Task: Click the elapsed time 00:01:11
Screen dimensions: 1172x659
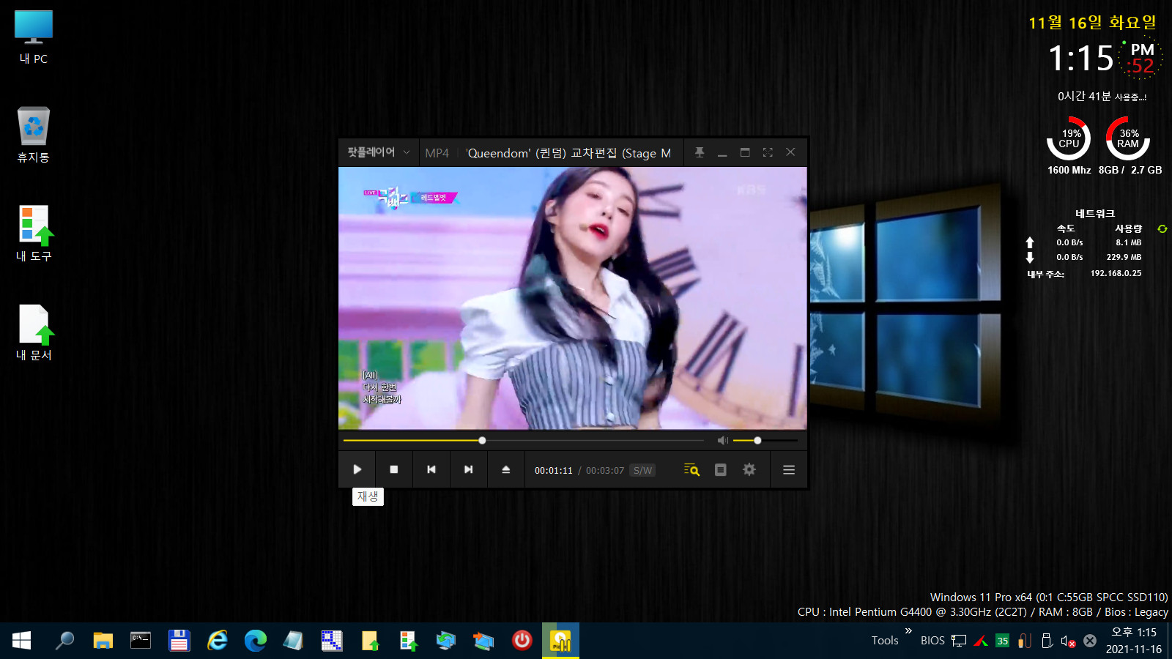Action: pyautogui.click(x=554, y=471)
